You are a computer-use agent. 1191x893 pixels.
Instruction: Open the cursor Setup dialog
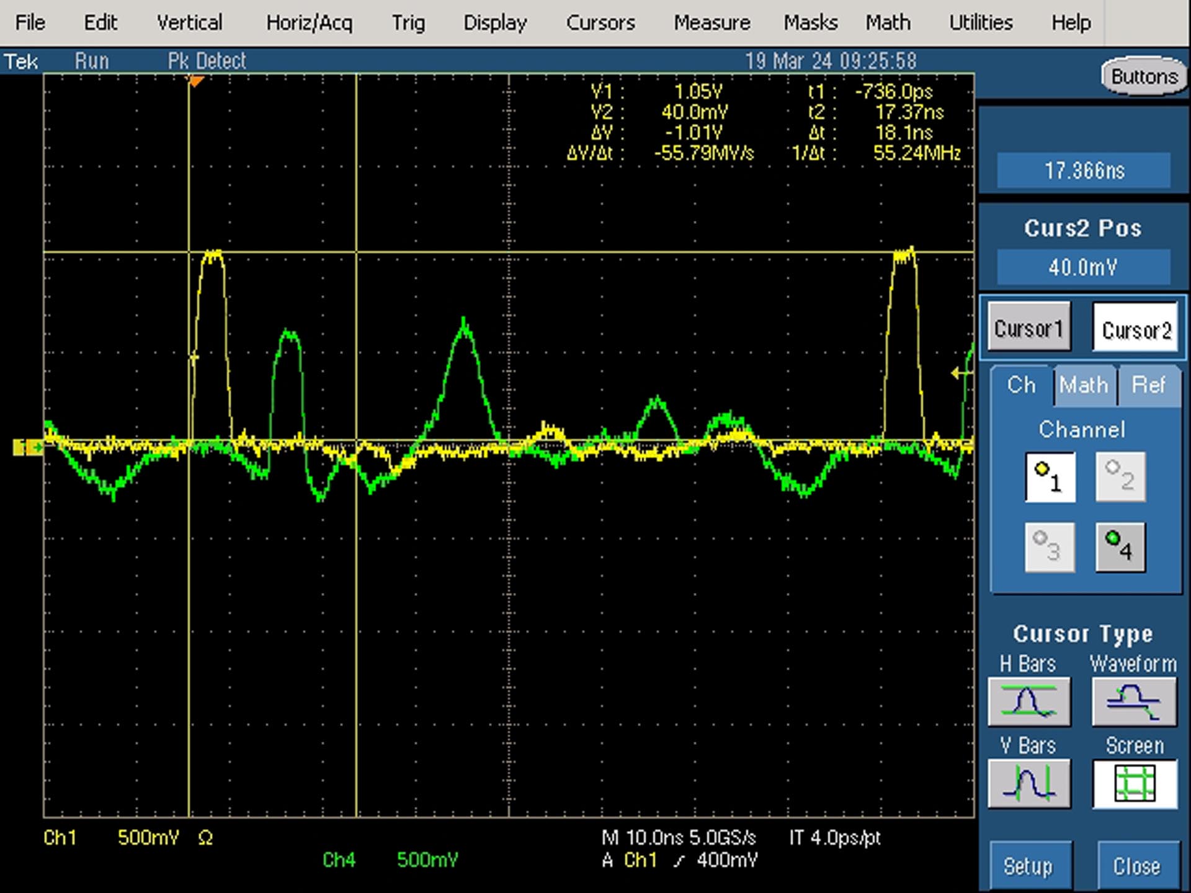tap(1029, 866)
